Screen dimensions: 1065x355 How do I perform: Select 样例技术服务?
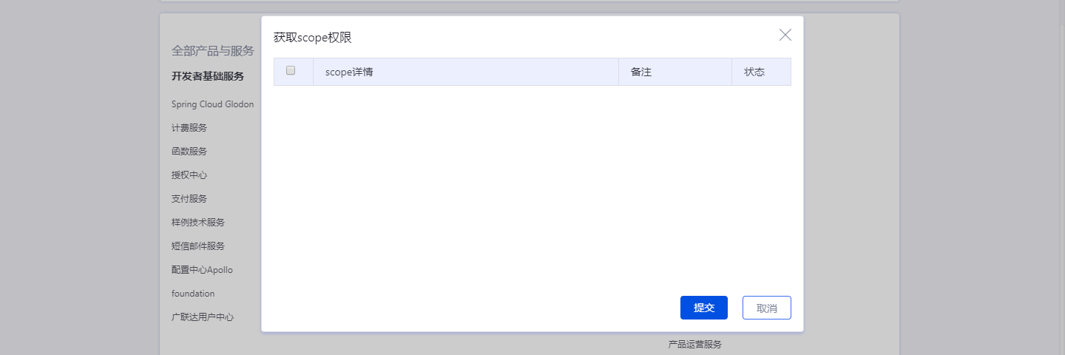click(198, 223)
